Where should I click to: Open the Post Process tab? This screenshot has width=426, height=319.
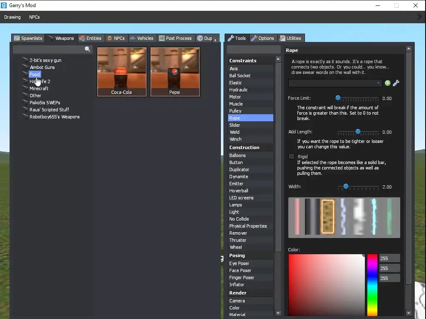click(176, 38)
